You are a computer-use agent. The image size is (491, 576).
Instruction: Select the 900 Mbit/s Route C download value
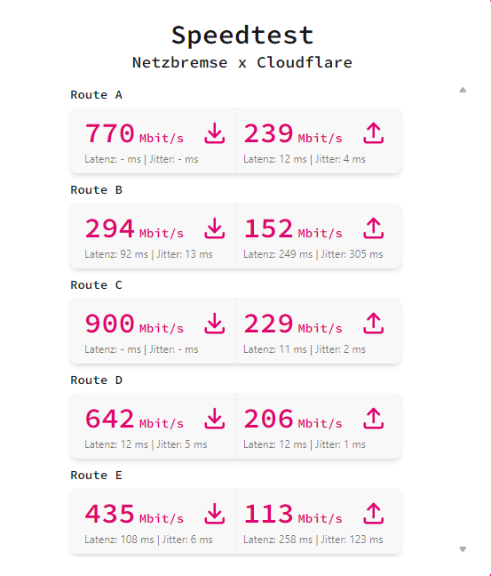click(134, 324)
